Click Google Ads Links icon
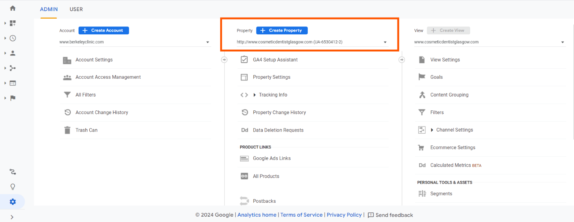The width and height of the screenshot is (574, 222). click(244, 158)
